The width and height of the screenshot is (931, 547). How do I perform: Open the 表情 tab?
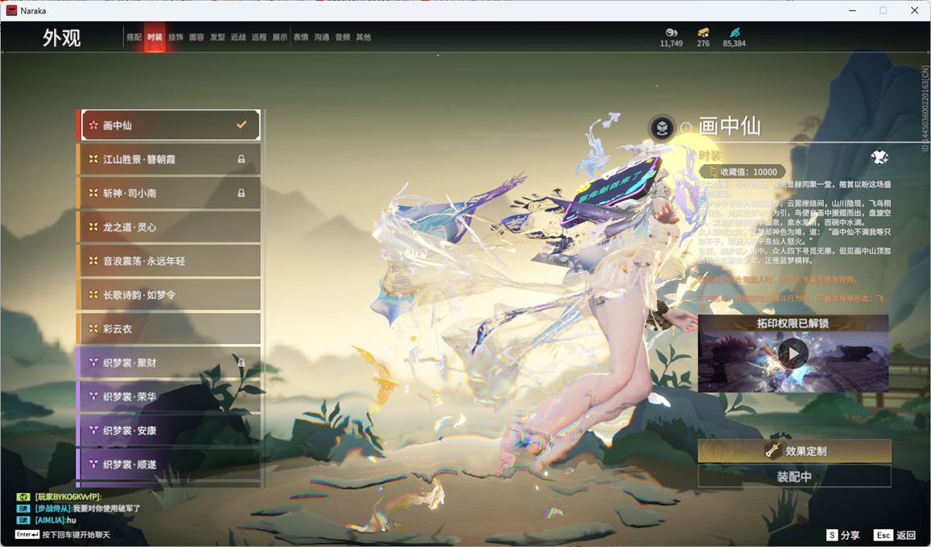[301, 37]
